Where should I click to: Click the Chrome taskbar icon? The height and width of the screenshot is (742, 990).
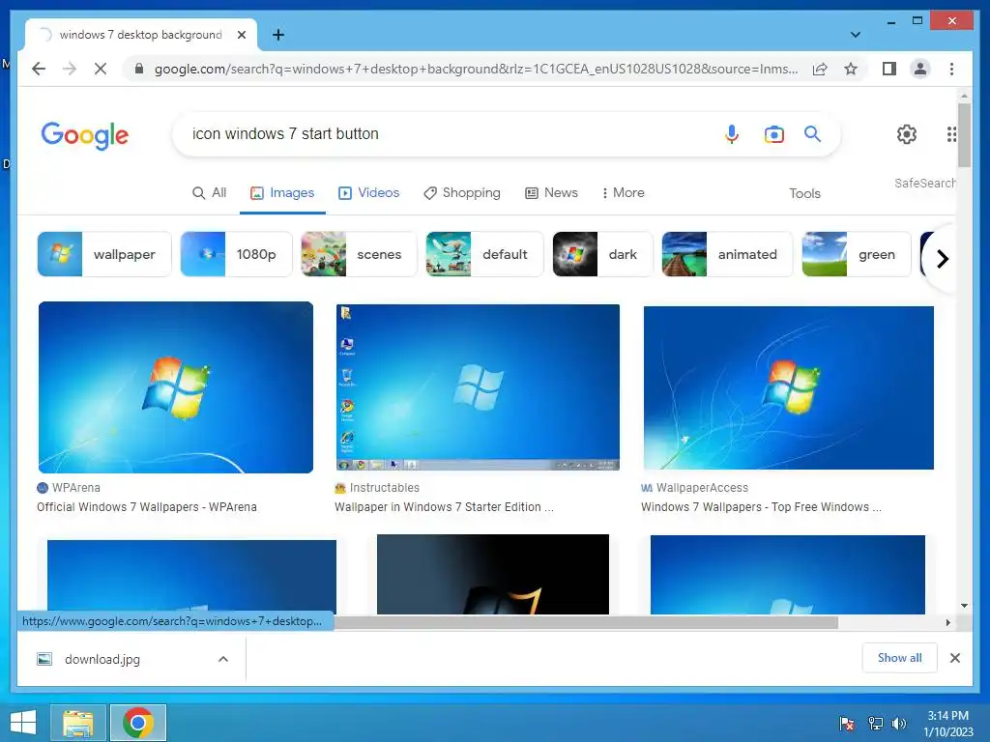(x=138, y=723)
